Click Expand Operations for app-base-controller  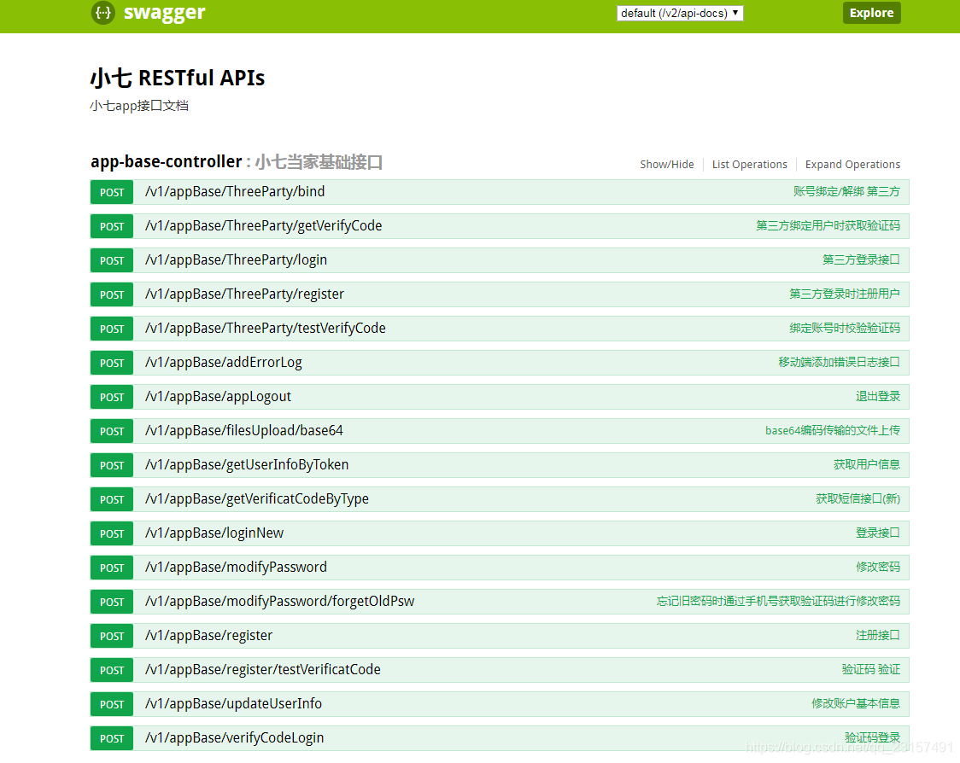(852, 164)
